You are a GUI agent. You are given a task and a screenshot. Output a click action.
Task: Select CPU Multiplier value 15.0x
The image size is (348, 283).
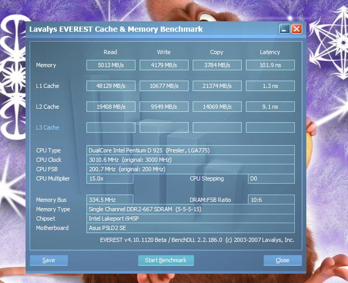(x=110, y=178)
